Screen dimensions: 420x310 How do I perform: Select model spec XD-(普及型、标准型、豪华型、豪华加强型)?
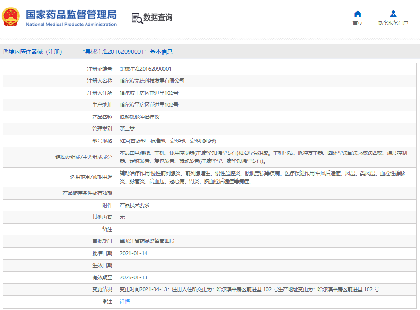click(168, 141)
